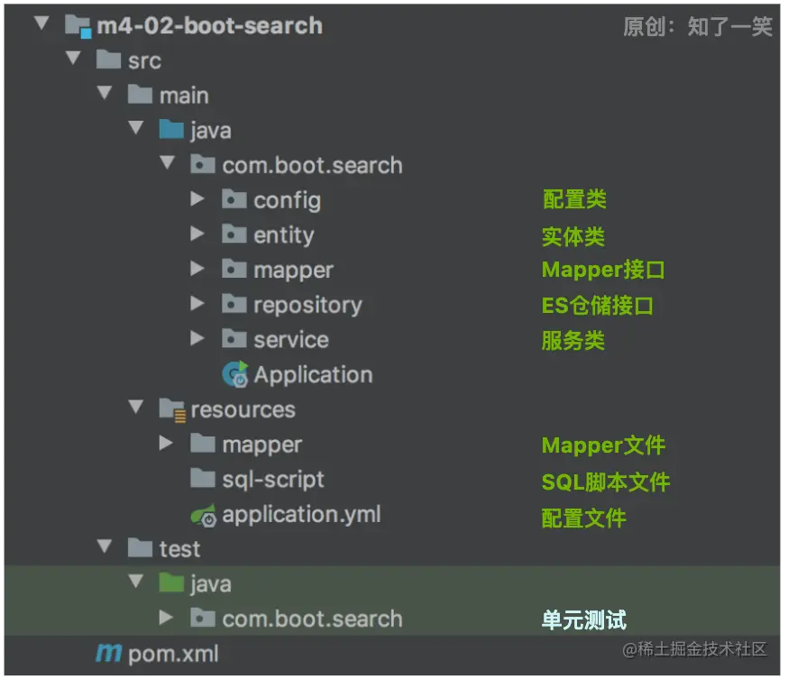This screenshot has height=679, width=788.
Task: Open the application.yml file
Action: tap(301, 515)
